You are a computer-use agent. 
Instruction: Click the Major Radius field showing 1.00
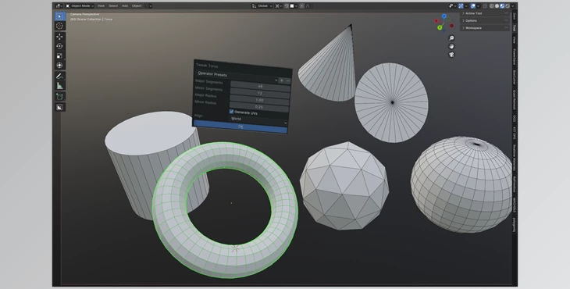259,100
